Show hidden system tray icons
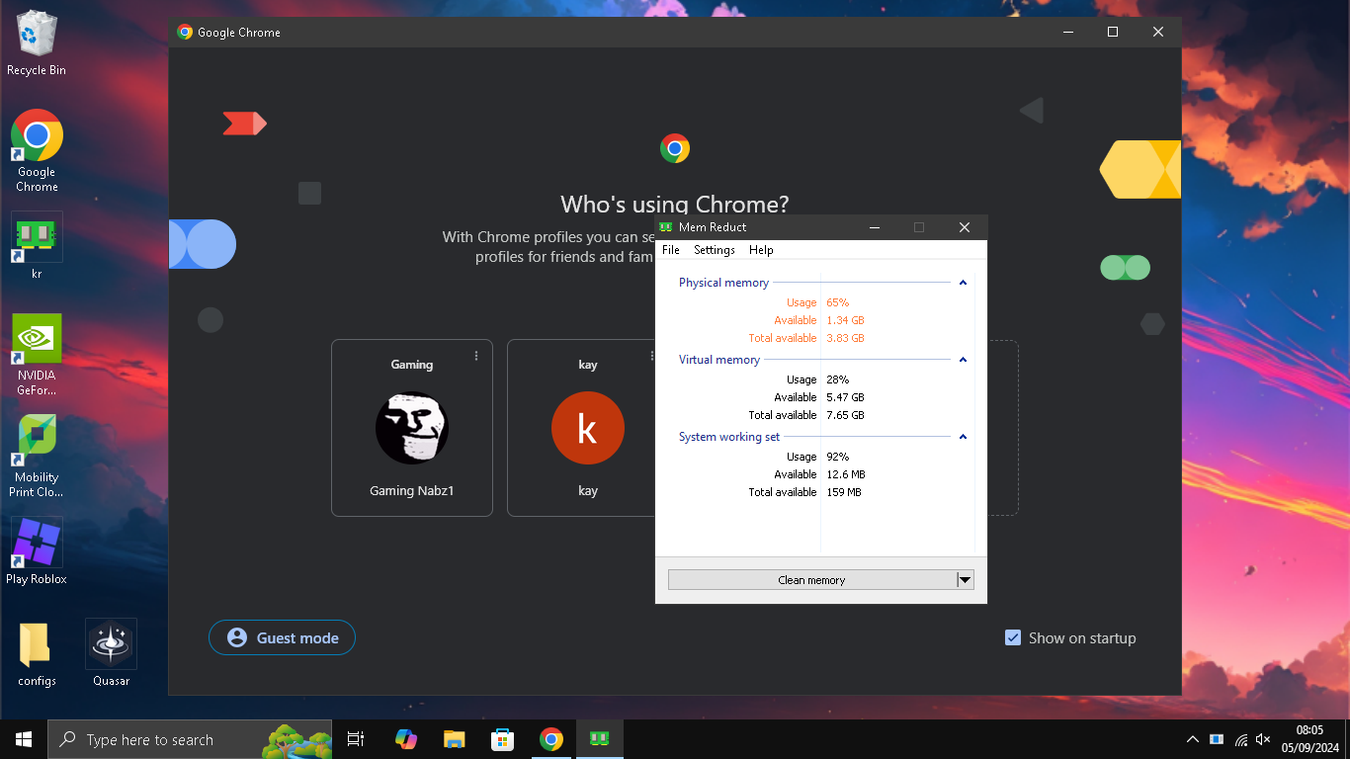This screenshot has width=1350, height=759. point(1192,739)
